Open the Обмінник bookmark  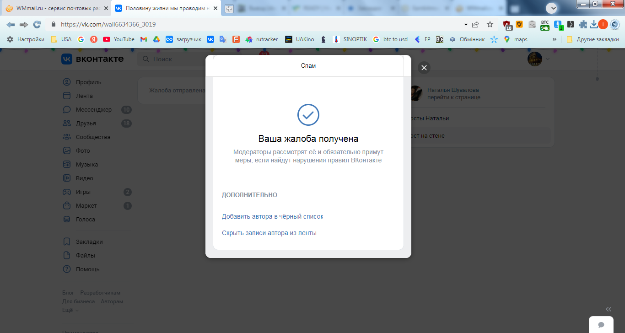(x=467, y=39)
